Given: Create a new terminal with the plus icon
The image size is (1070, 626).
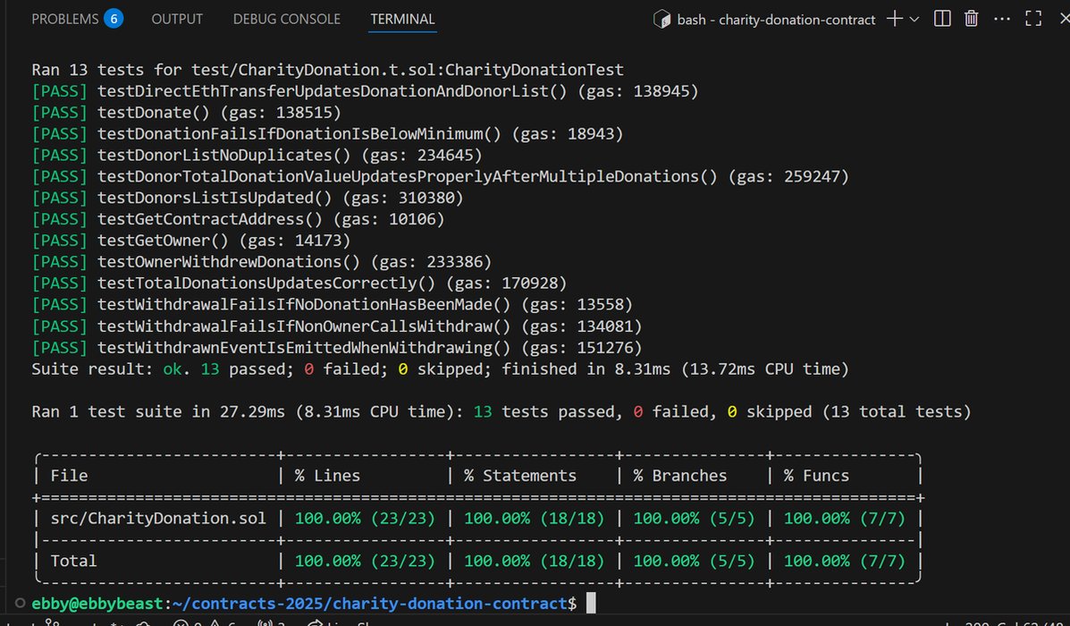Looking at the screenshot, I should coord(894,19).
